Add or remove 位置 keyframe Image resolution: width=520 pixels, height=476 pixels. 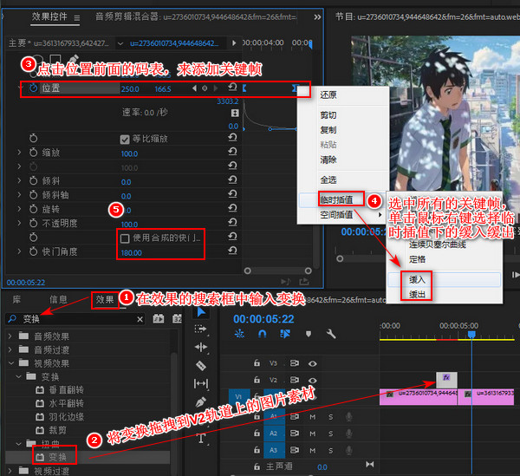click(x=205, y=88)
